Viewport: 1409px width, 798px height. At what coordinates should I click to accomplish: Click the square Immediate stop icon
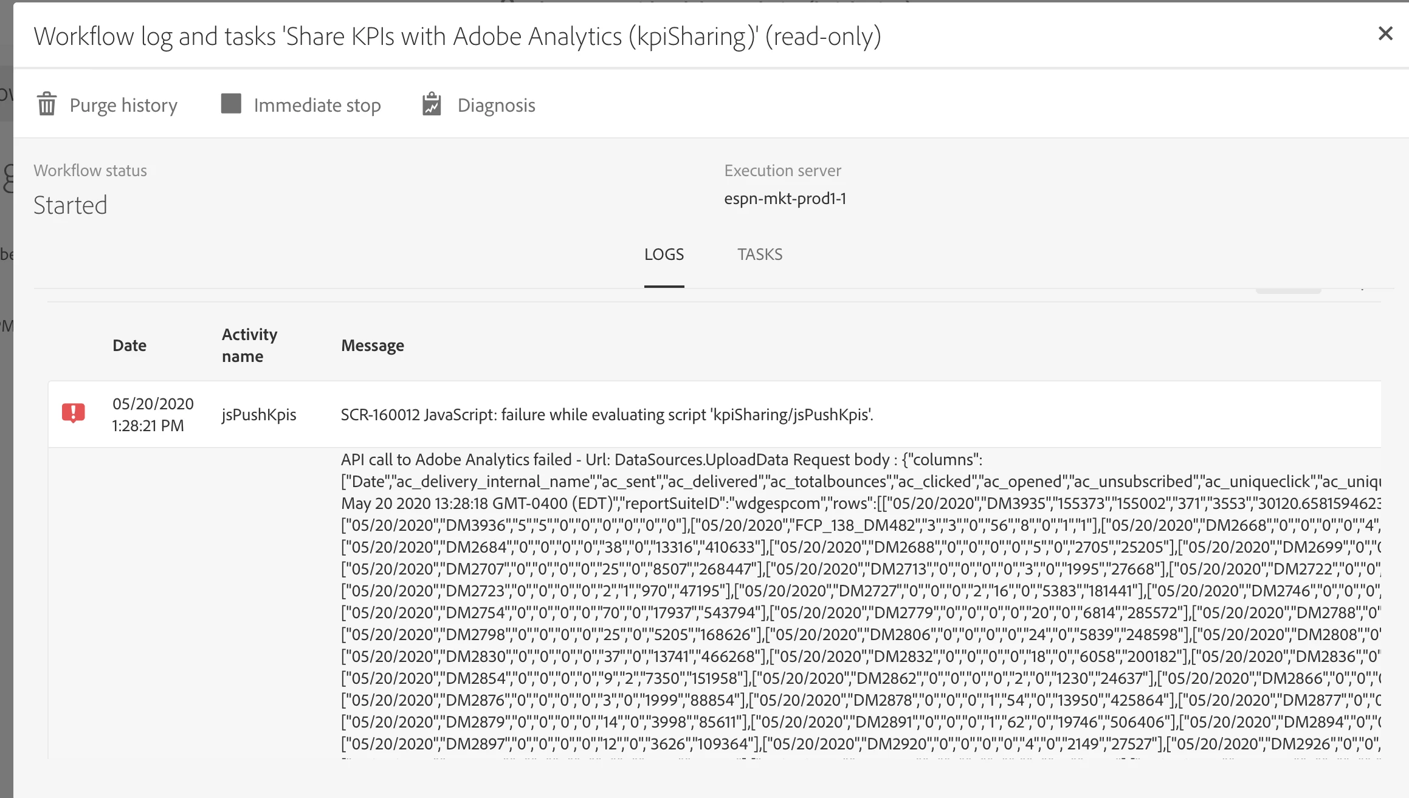click(231, 104)
